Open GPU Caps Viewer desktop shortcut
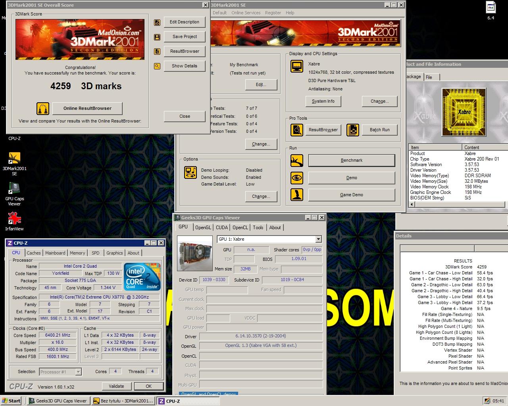This screenshot has height=406, width=508. [x=14, y=194]
